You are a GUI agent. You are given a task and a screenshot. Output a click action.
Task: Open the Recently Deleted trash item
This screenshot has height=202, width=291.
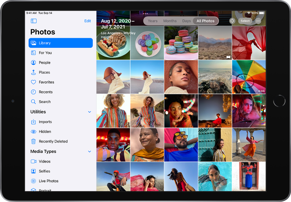(x=53, y=141)
